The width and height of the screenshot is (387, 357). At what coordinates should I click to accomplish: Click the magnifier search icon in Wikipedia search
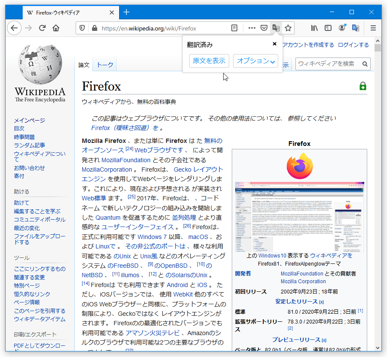[x=365, y=64]
